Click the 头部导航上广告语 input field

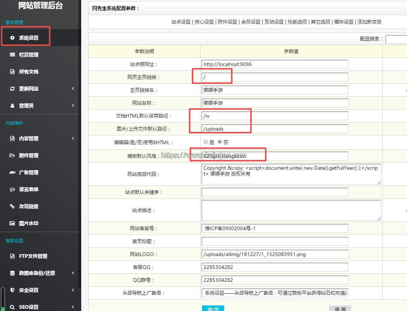tap(275, 293)
